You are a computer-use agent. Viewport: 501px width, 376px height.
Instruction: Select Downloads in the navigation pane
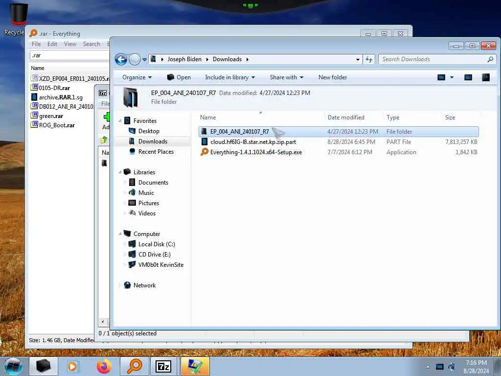153,141
